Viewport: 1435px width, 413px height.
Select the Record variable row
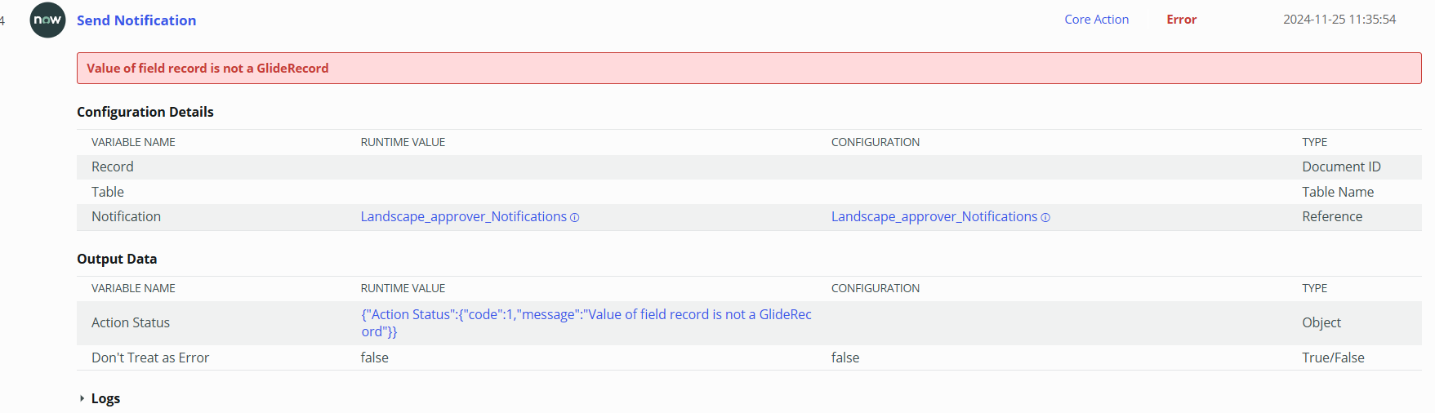749,167
